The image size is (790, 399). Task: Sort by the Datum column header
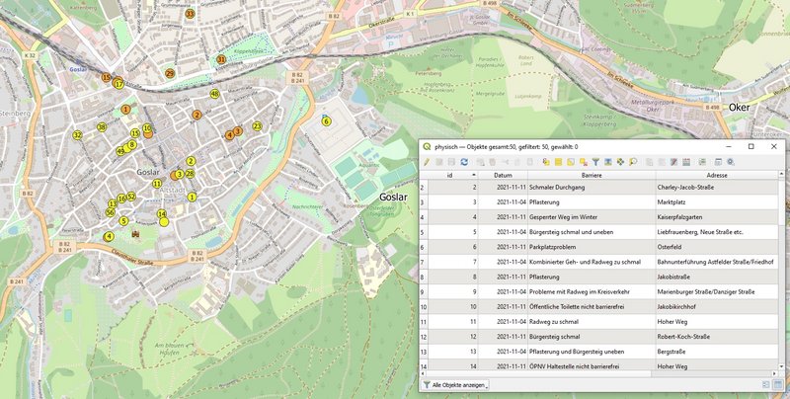tap(503, 175)
